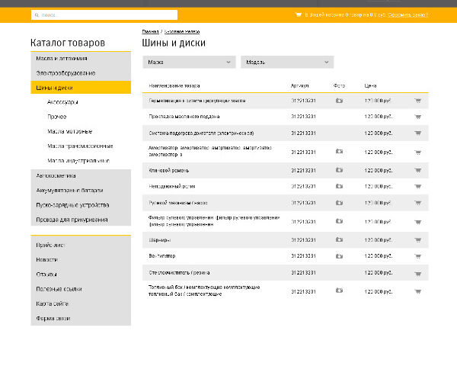Click the 'Клиновой ремень' product name
Screen dimensions: 457x366
tap(169, 171)
